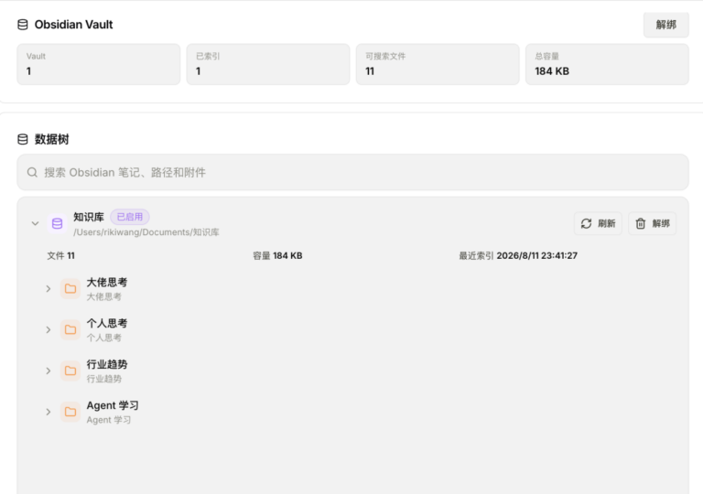Image resolution: width=703 pixels, height=494 pixels.
Task: Click the trash icon beside 解绑
Action: [640, 223]
